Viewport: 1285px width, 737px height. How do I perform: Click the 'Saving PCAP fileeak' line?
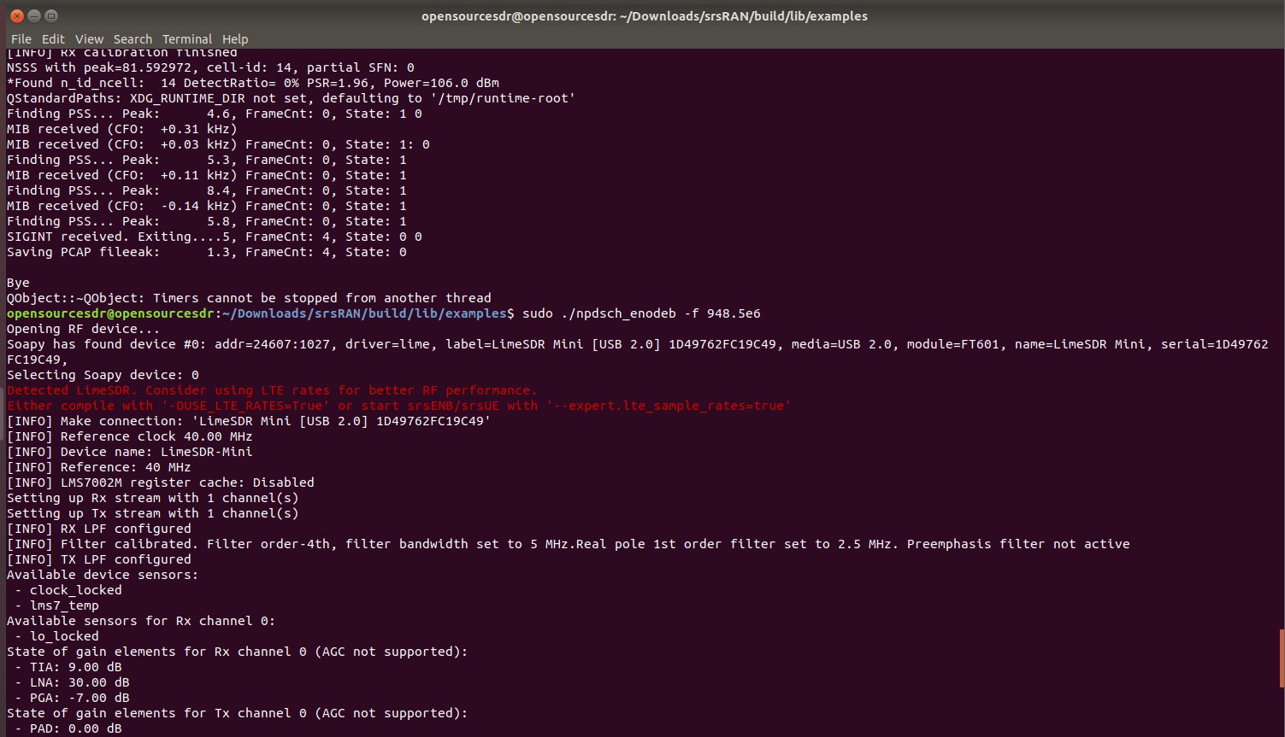207,252
